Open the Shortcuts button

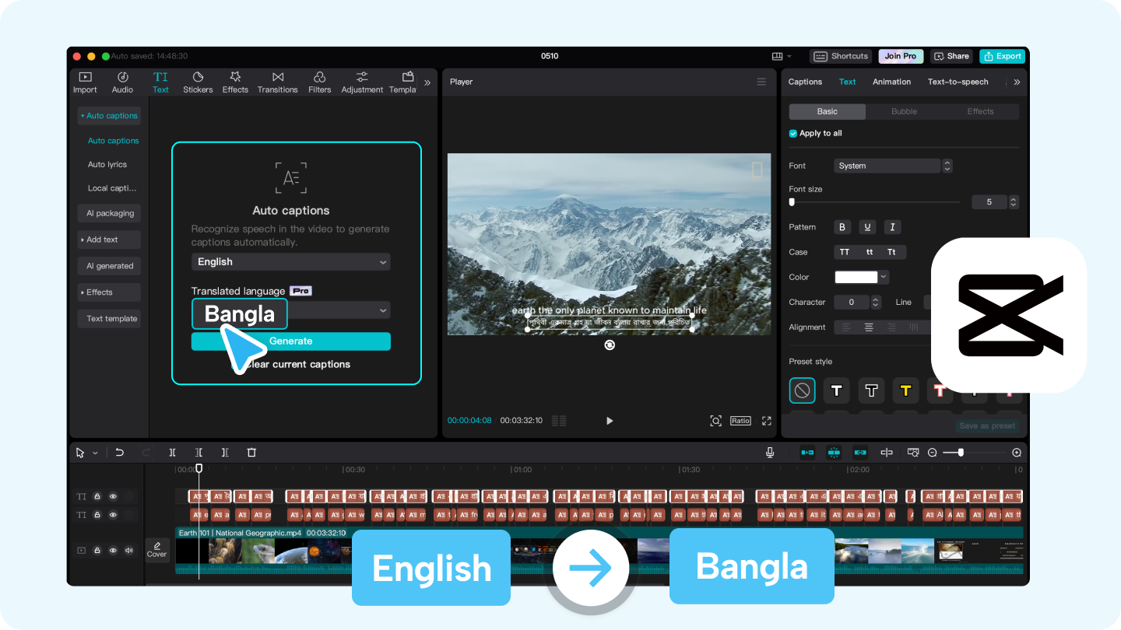tap(841, 56)
